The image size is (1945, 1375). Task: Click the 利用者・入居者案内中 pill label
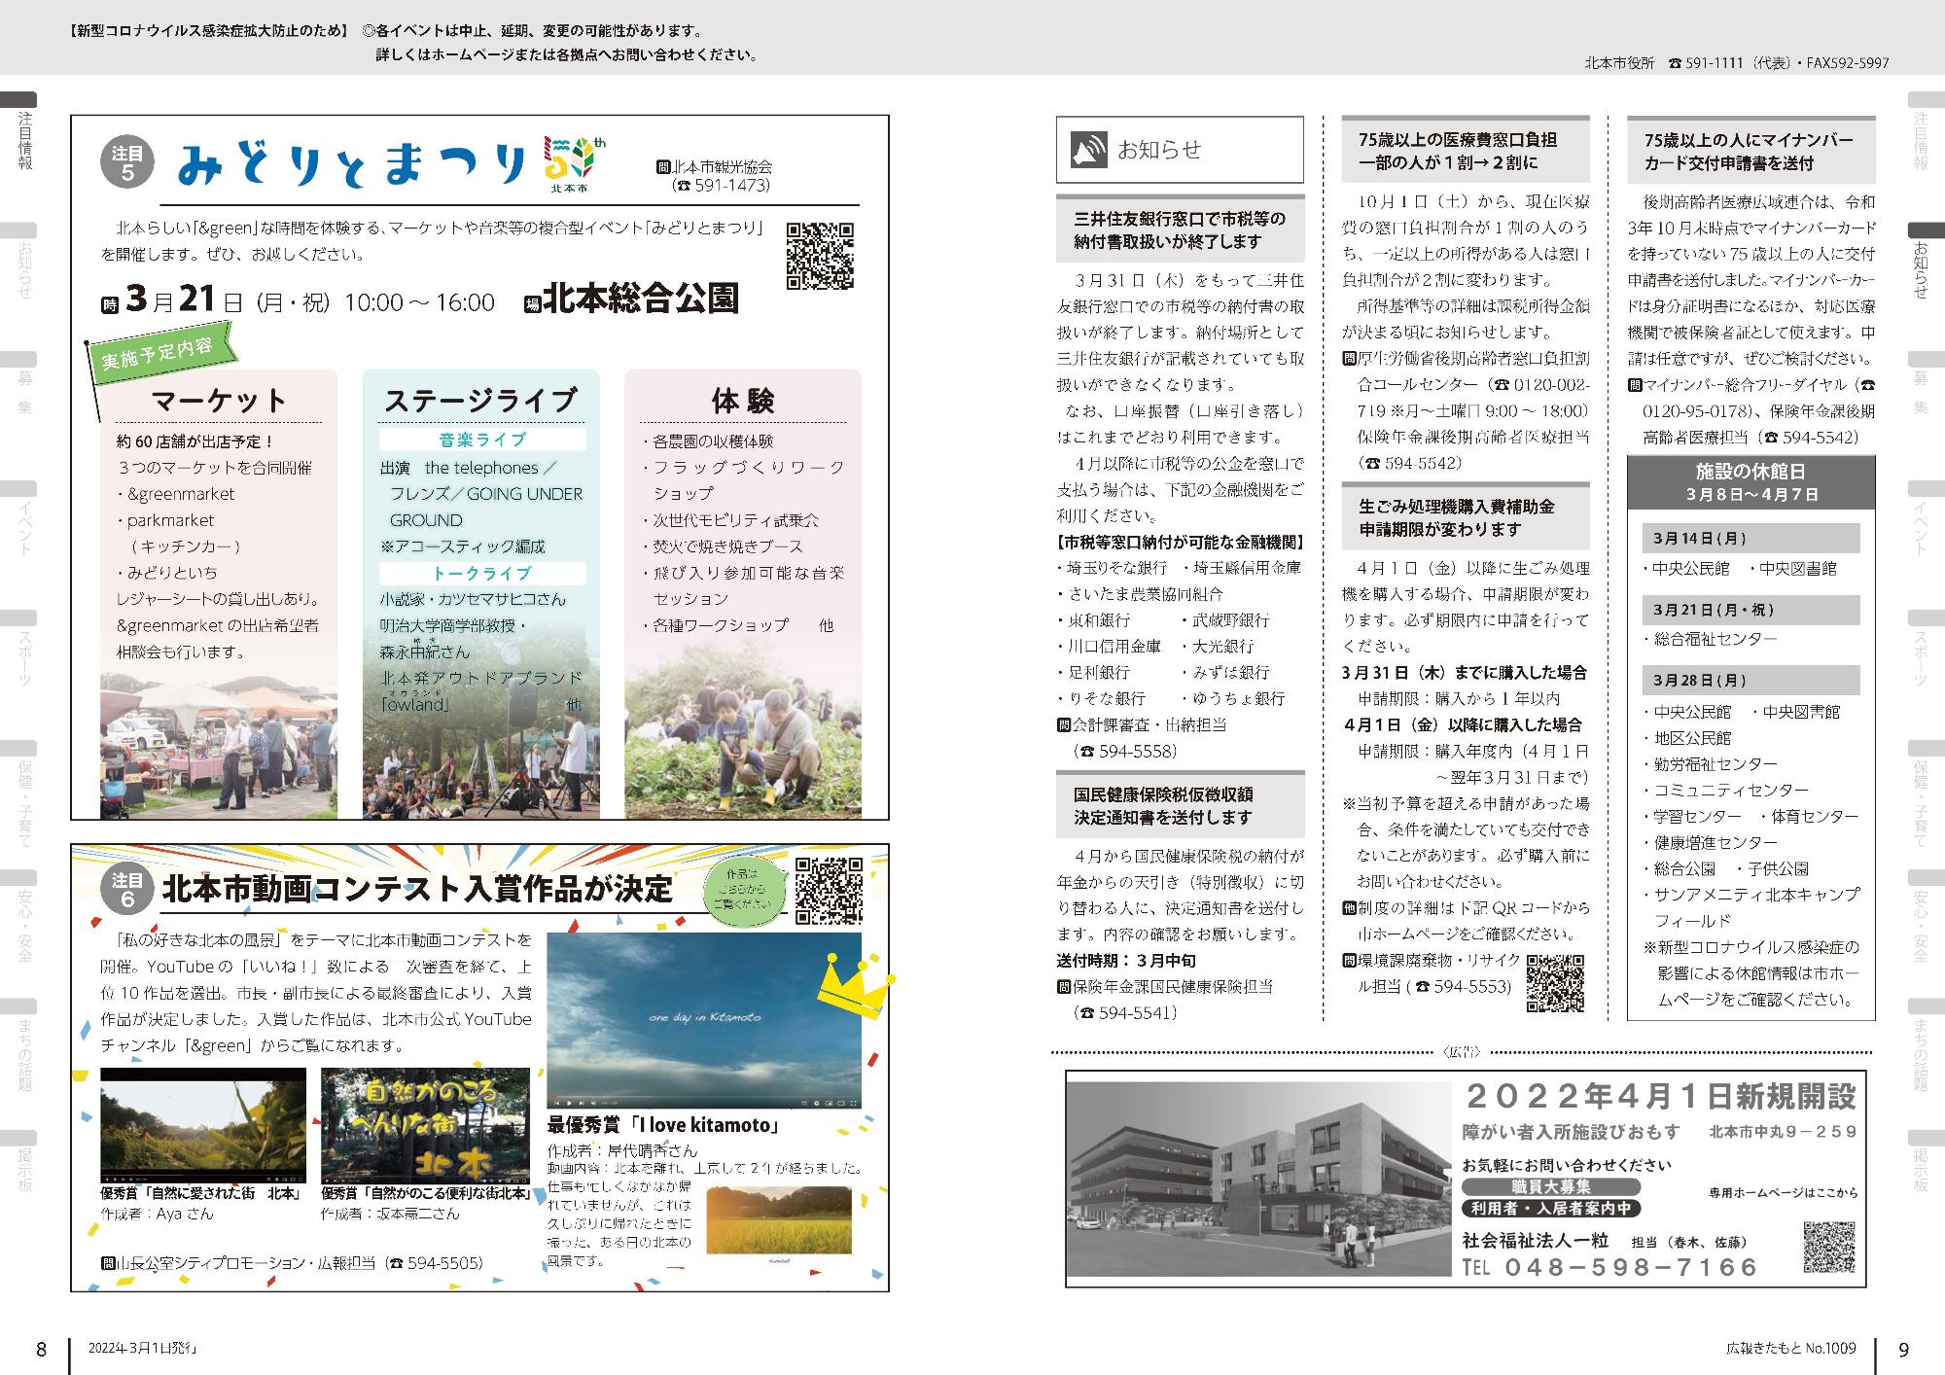click(x=1550, y=1209)
